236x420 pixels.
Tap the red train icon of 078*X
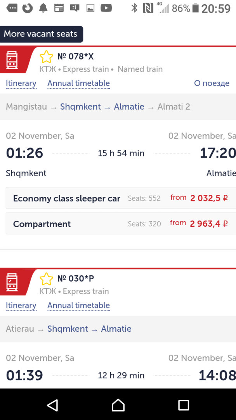click(x=12, y=60)
